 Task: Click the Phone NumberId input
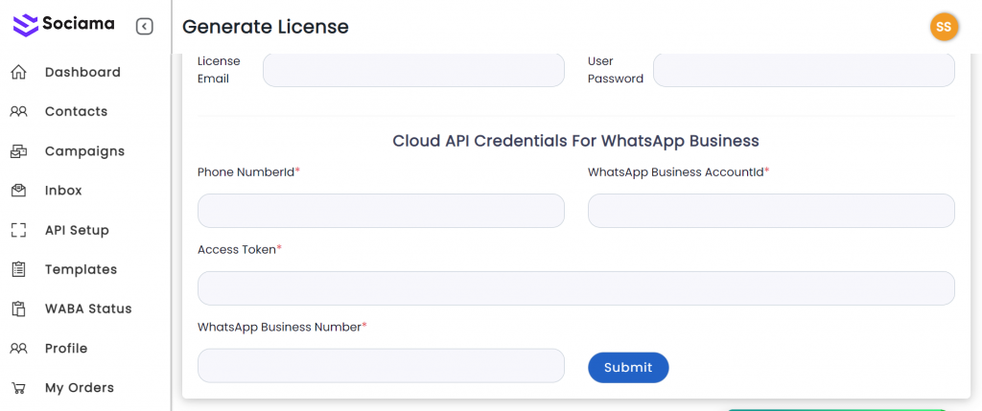point(381,211)
